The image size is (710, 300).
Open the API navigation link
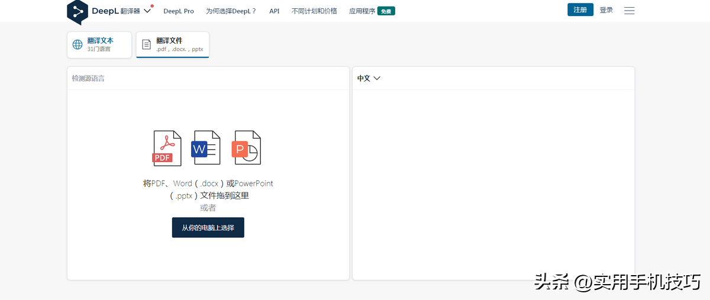point(274,11)
